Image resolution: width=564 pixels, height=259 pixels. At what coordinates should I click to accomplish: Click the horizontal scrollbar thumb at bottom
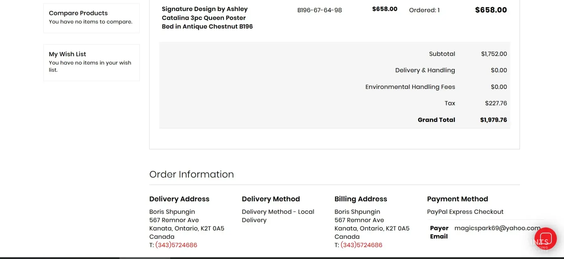[x=144, y=258]
